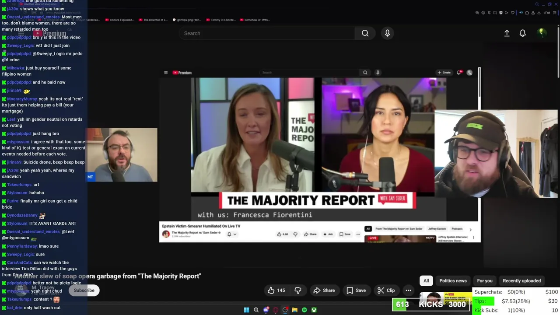Click the Subscribe button
This screenshot has width=560, height=315.
point(84,290)
